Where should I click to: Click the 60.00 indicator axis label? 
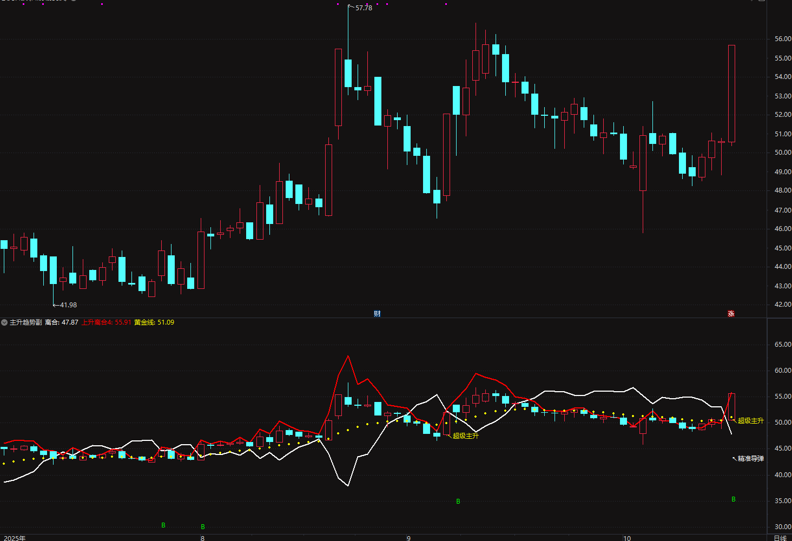point(783,371)
